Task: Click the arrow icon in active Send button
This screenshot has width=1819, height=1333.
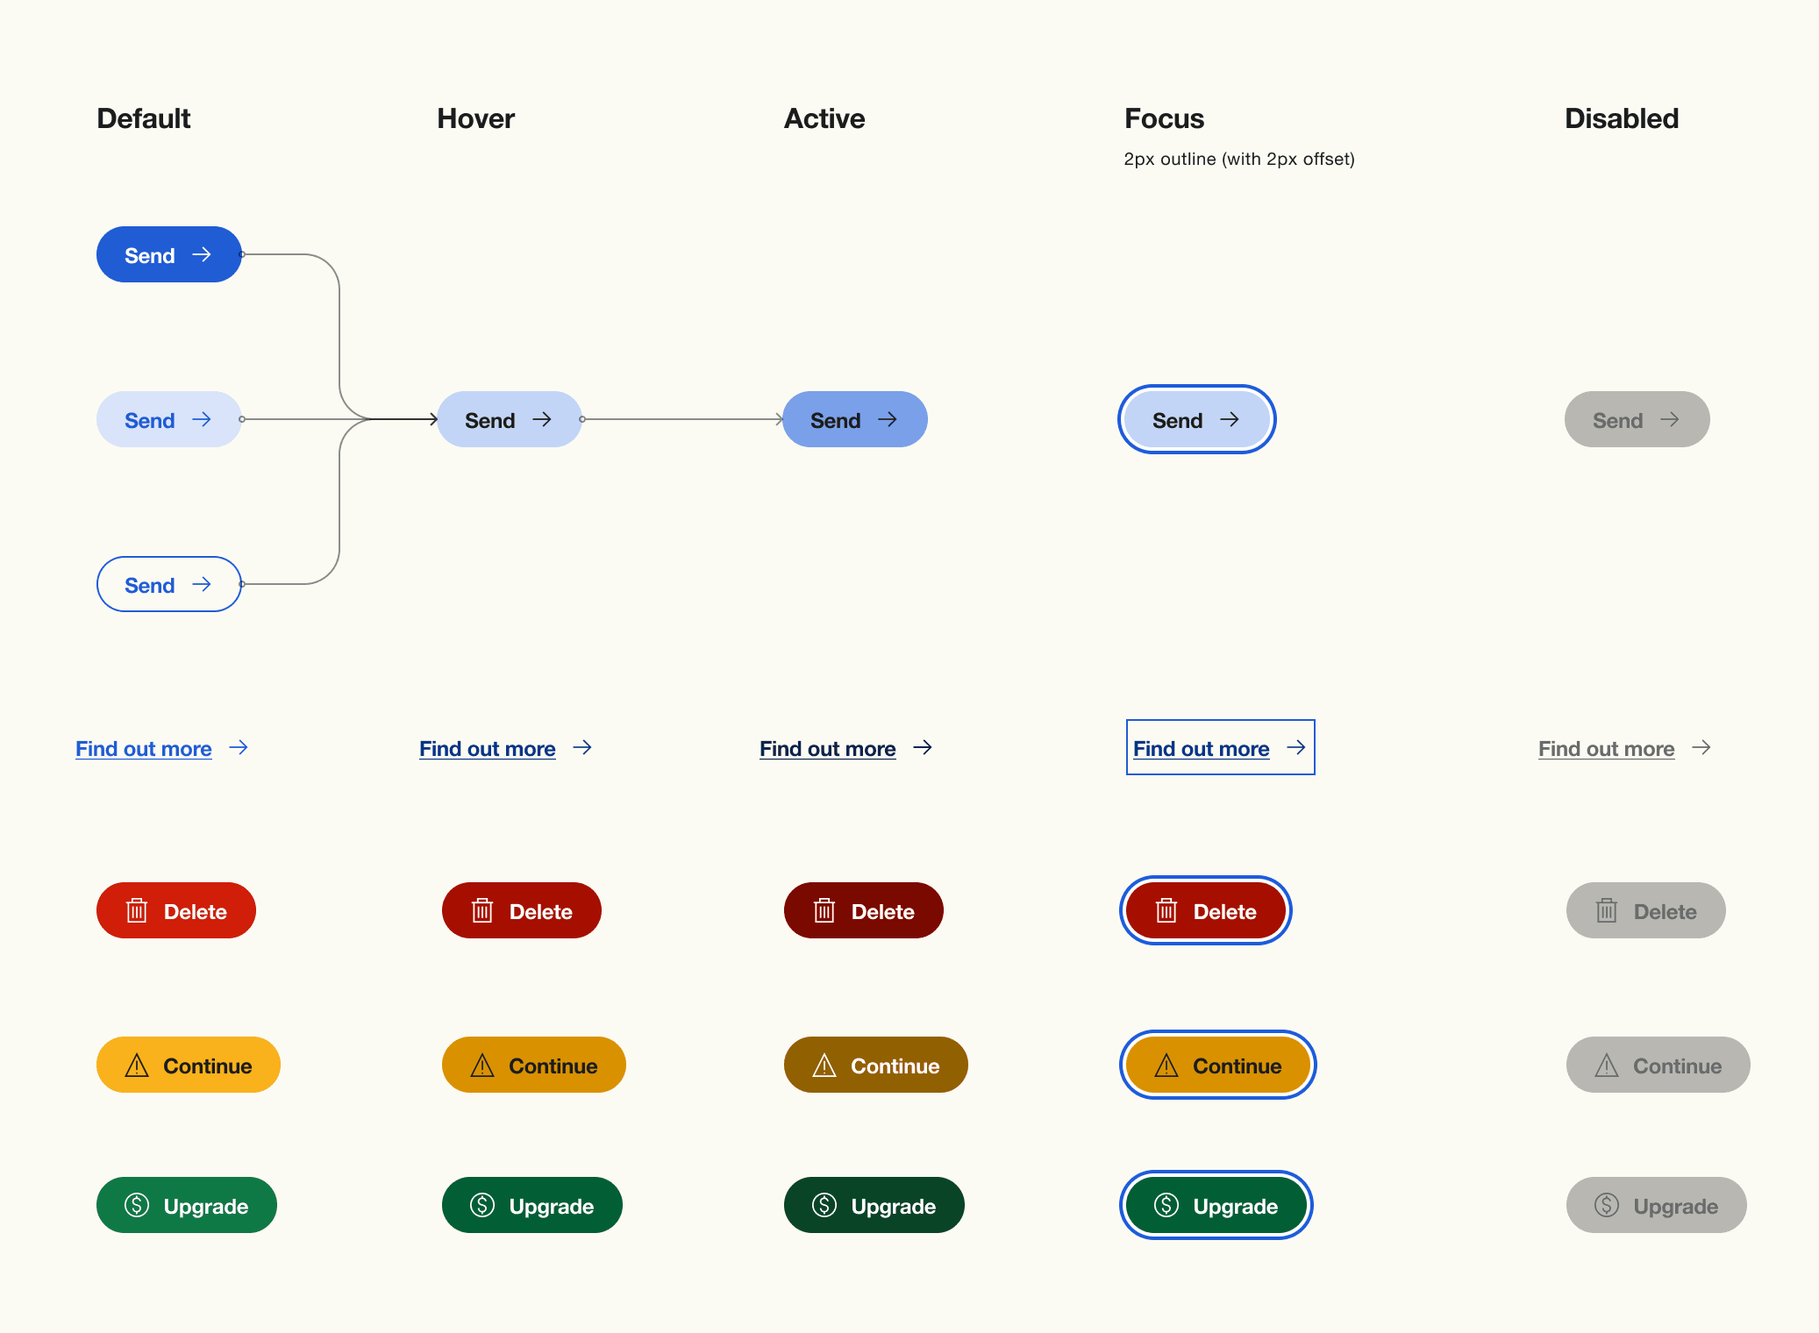Action: coord(888,419)
